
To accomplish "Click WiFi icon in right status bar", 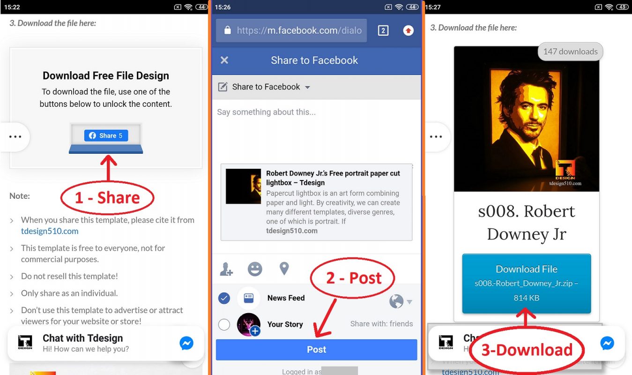I will (x=609, y=7).
